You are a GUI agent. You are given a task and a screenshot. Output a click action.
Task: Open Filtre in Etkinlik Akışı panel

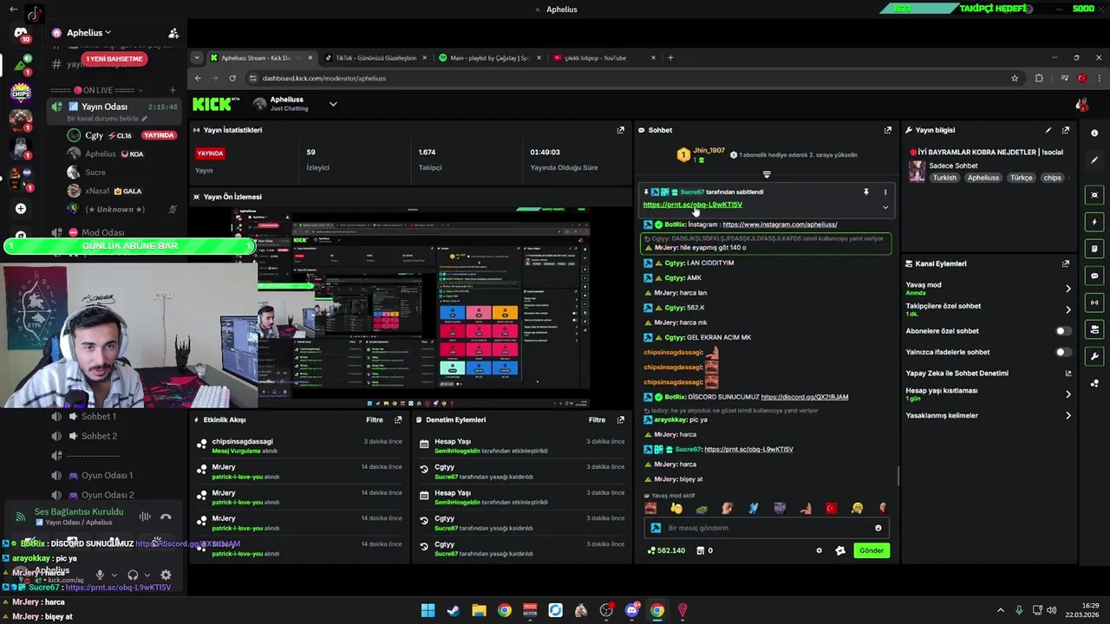[x=375, y=419]
